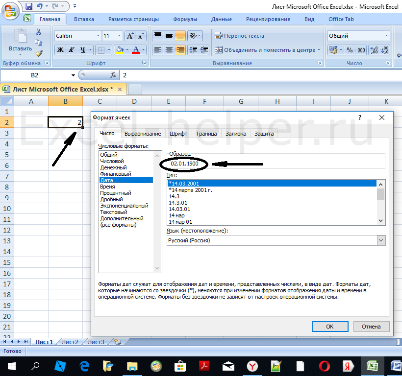Open the Данные ribbon tab
The image size is (402, 376).
click(x=221, y=19)
